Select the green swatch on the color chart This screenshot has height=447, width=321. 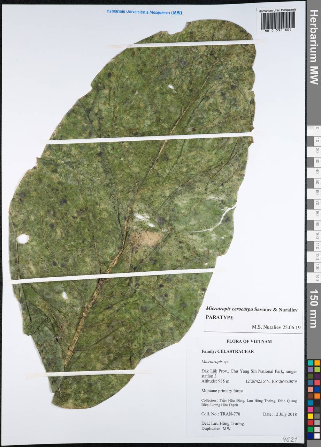[310, 429]
